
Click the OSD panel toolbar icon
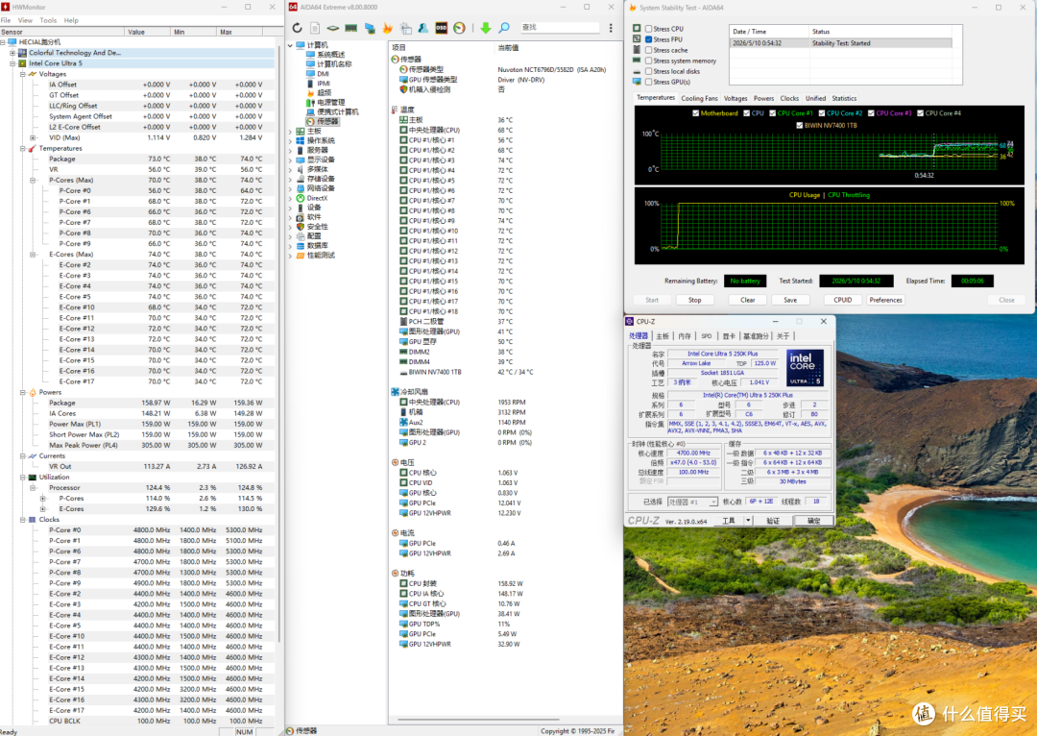441,28
